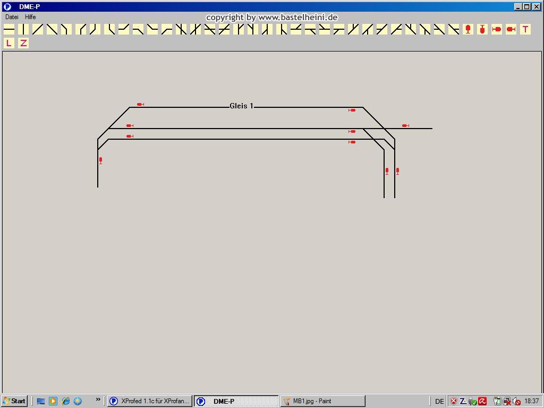The height and width of the screenshot is (408, 544).
Task: Select horizontal track crossed by backslash
Action: pos(209,29)
